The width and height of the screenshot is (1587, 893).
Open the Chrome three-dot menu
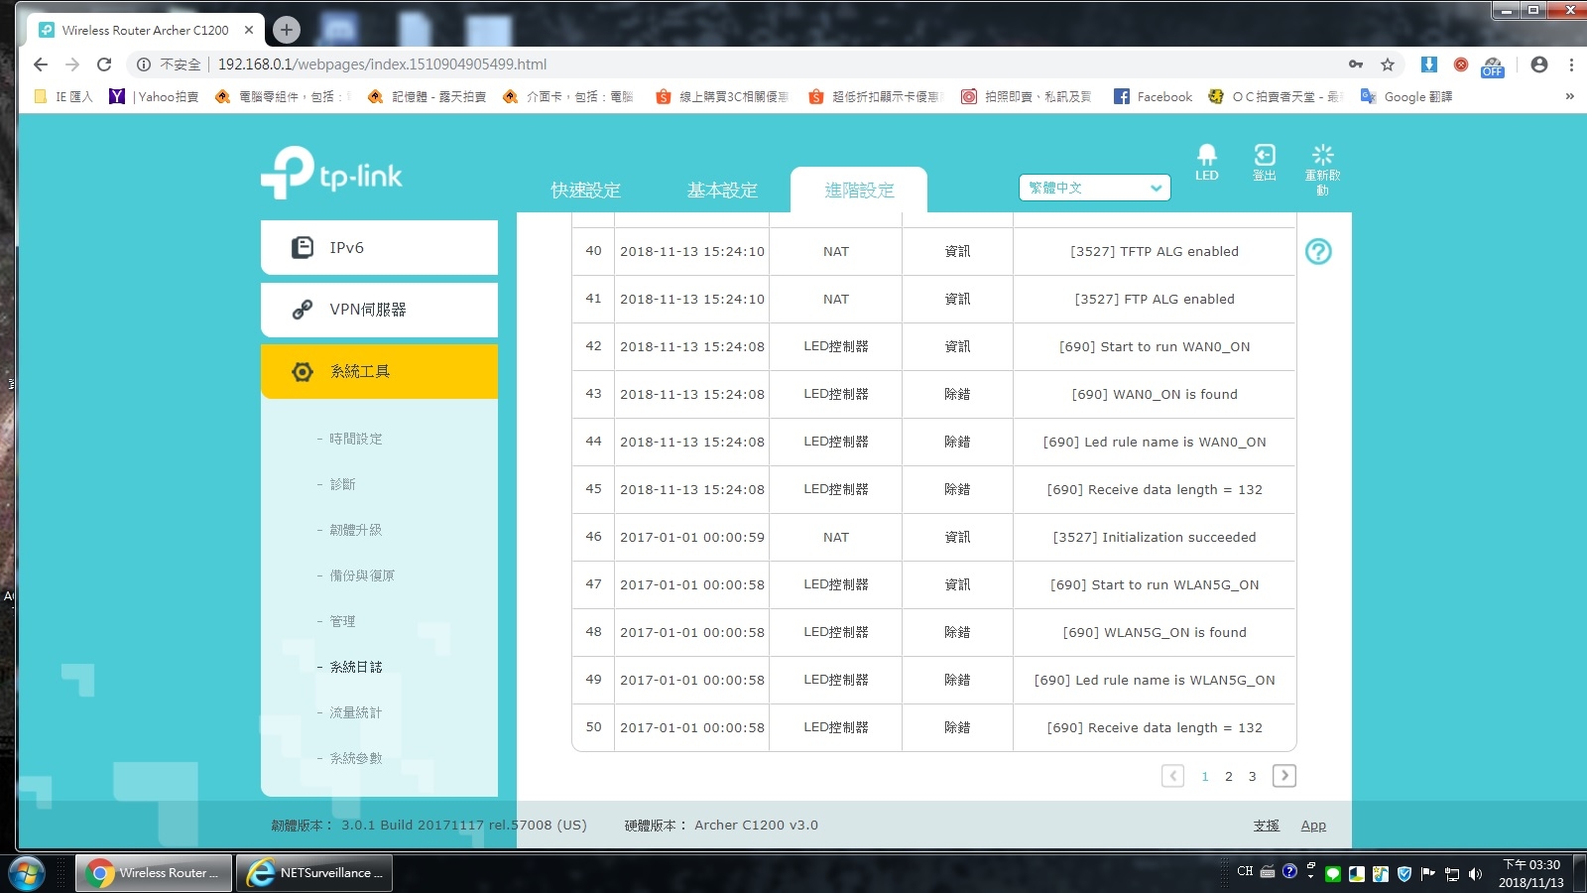(x=1571, y=64)
